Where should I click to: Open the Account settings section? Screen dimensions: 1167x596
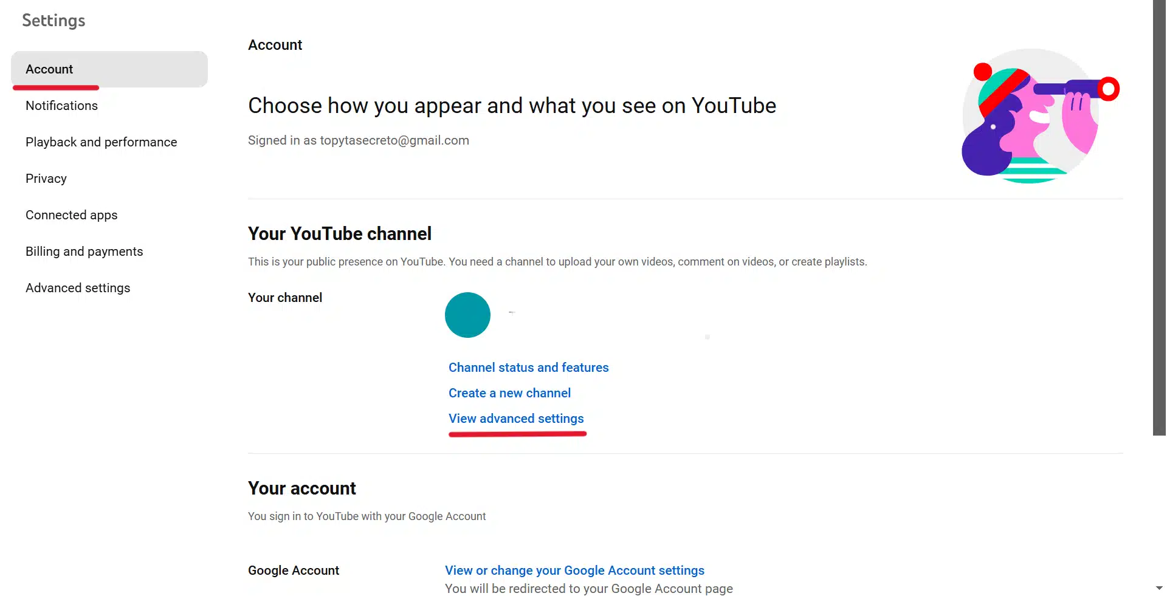click(x=109, y=69)
